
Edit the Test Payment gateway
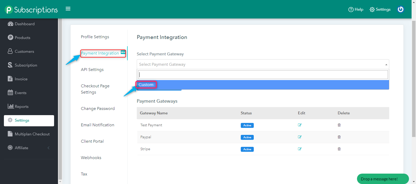[300, 125]
